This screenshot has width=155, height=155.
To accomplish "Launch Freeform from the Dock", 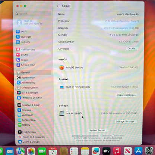I will (96, 151).
